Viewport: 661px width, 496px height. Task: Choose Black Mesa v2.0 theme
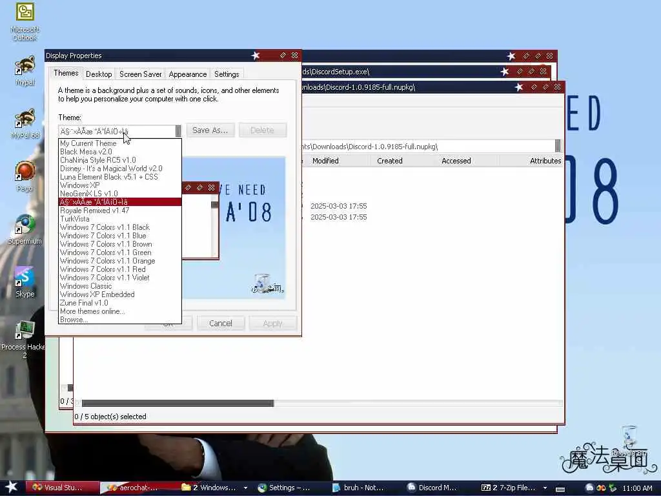(119, 152)
